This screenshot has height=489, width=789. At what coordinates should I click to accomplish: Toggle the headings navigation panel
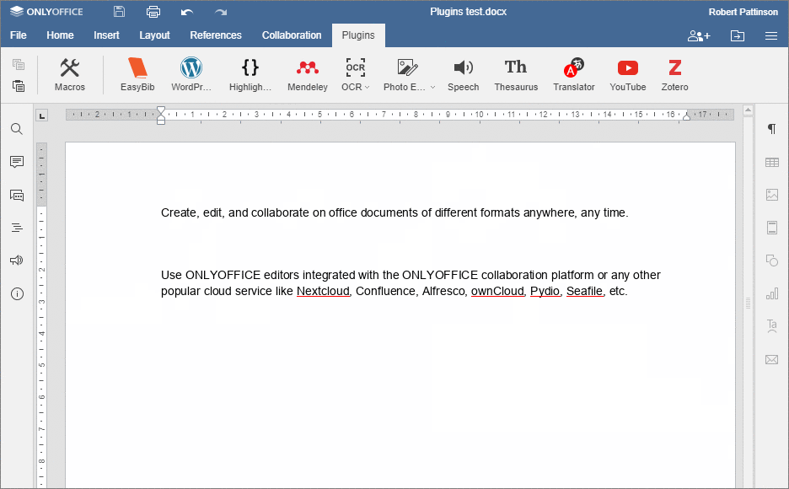[17, 228]
